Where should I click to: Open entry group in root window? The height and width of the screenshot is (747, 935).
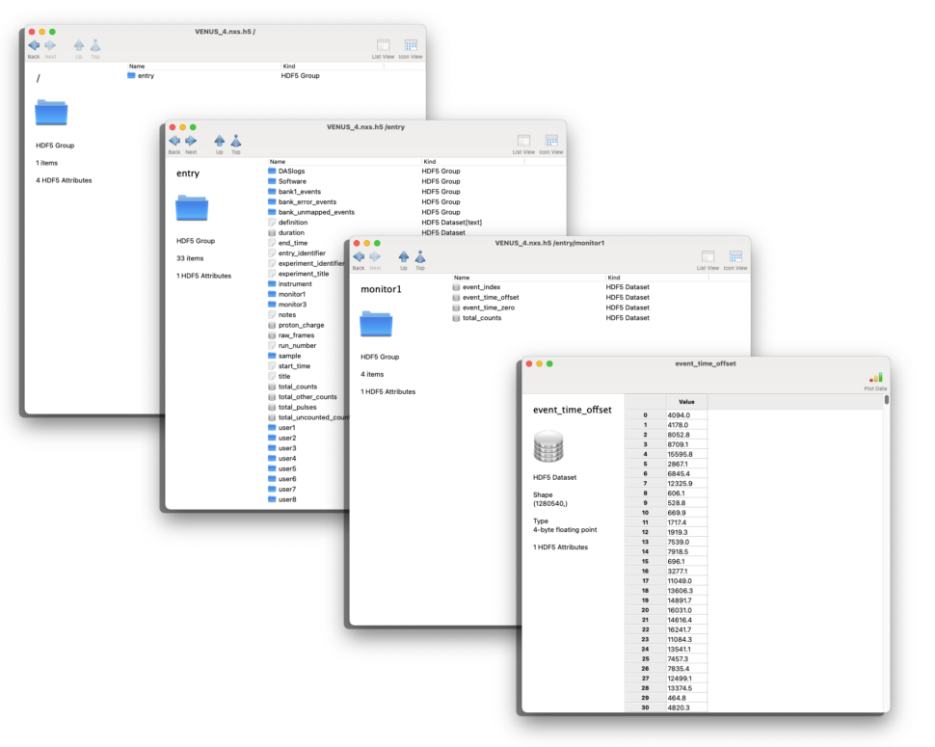pos(146,75)
